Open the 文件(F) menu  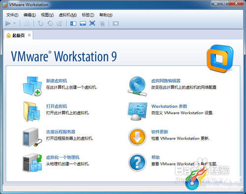(12, 15)
